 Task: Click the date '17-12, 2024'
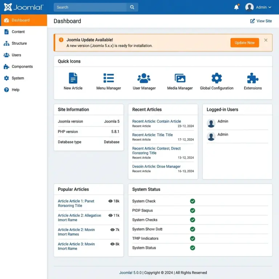[186, 139]
